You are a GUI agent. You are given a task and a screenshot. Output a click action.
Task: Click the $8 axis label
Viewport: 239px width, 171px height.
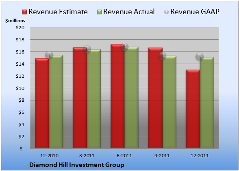(x=22, y=100)
